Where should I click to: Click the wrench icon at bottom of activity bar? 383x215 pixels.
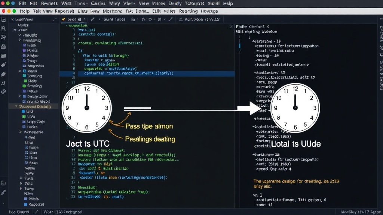tap(3, 193)
